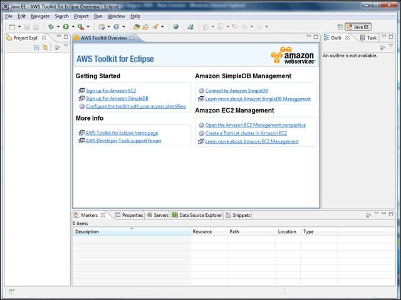Expand the Project Explorer view menu triangle
This screenshot has width=401, height=300.
[x=66, y=46]
